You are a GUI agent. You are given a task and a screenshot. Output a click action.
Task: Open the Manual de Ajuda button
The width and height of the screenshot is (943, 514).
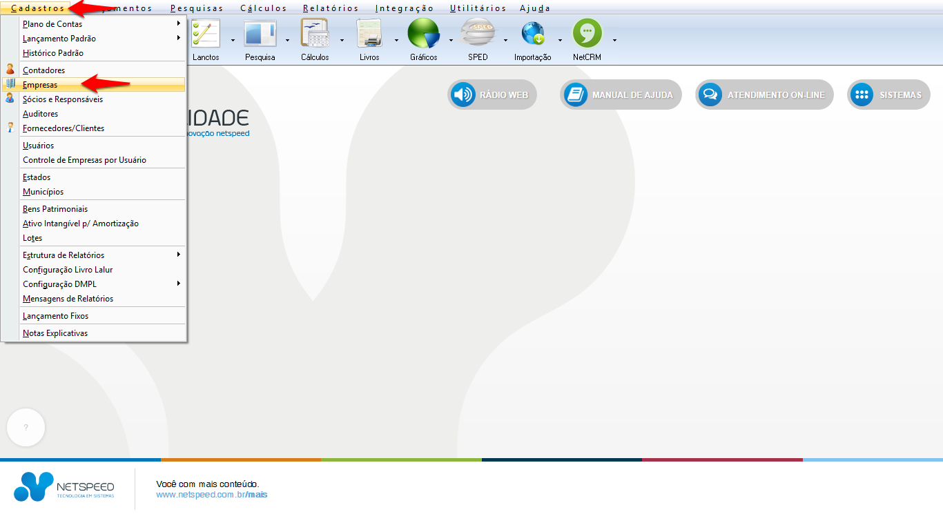click(x=621, y=95)
